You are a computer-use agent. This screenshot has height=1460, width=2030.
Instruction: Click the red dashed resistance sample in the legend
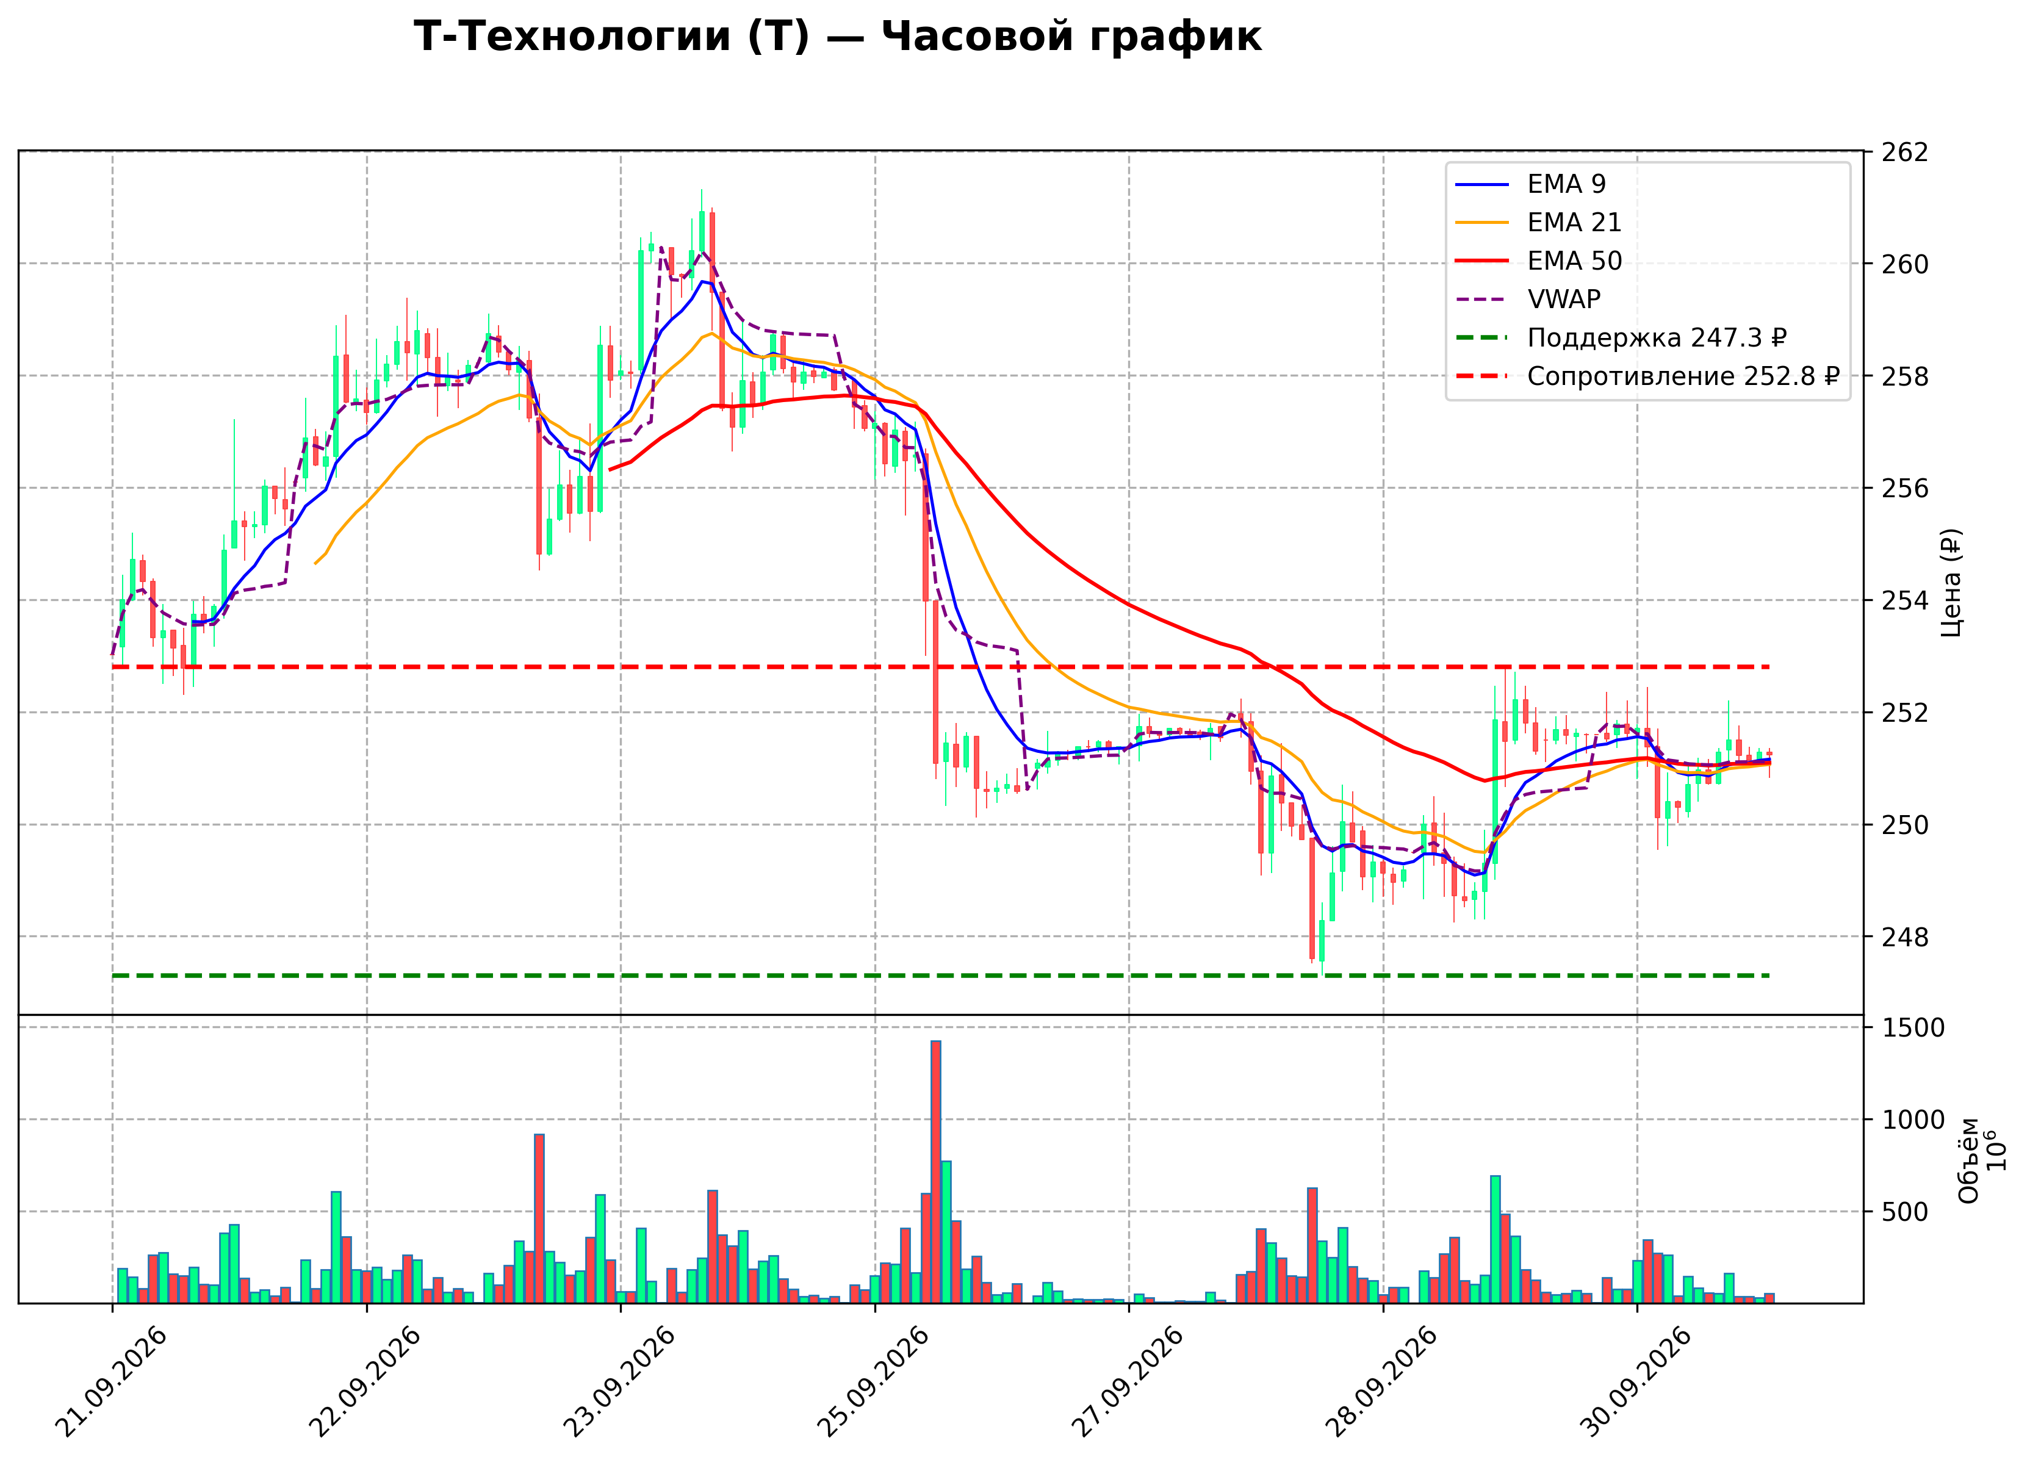coord(1482,377)
